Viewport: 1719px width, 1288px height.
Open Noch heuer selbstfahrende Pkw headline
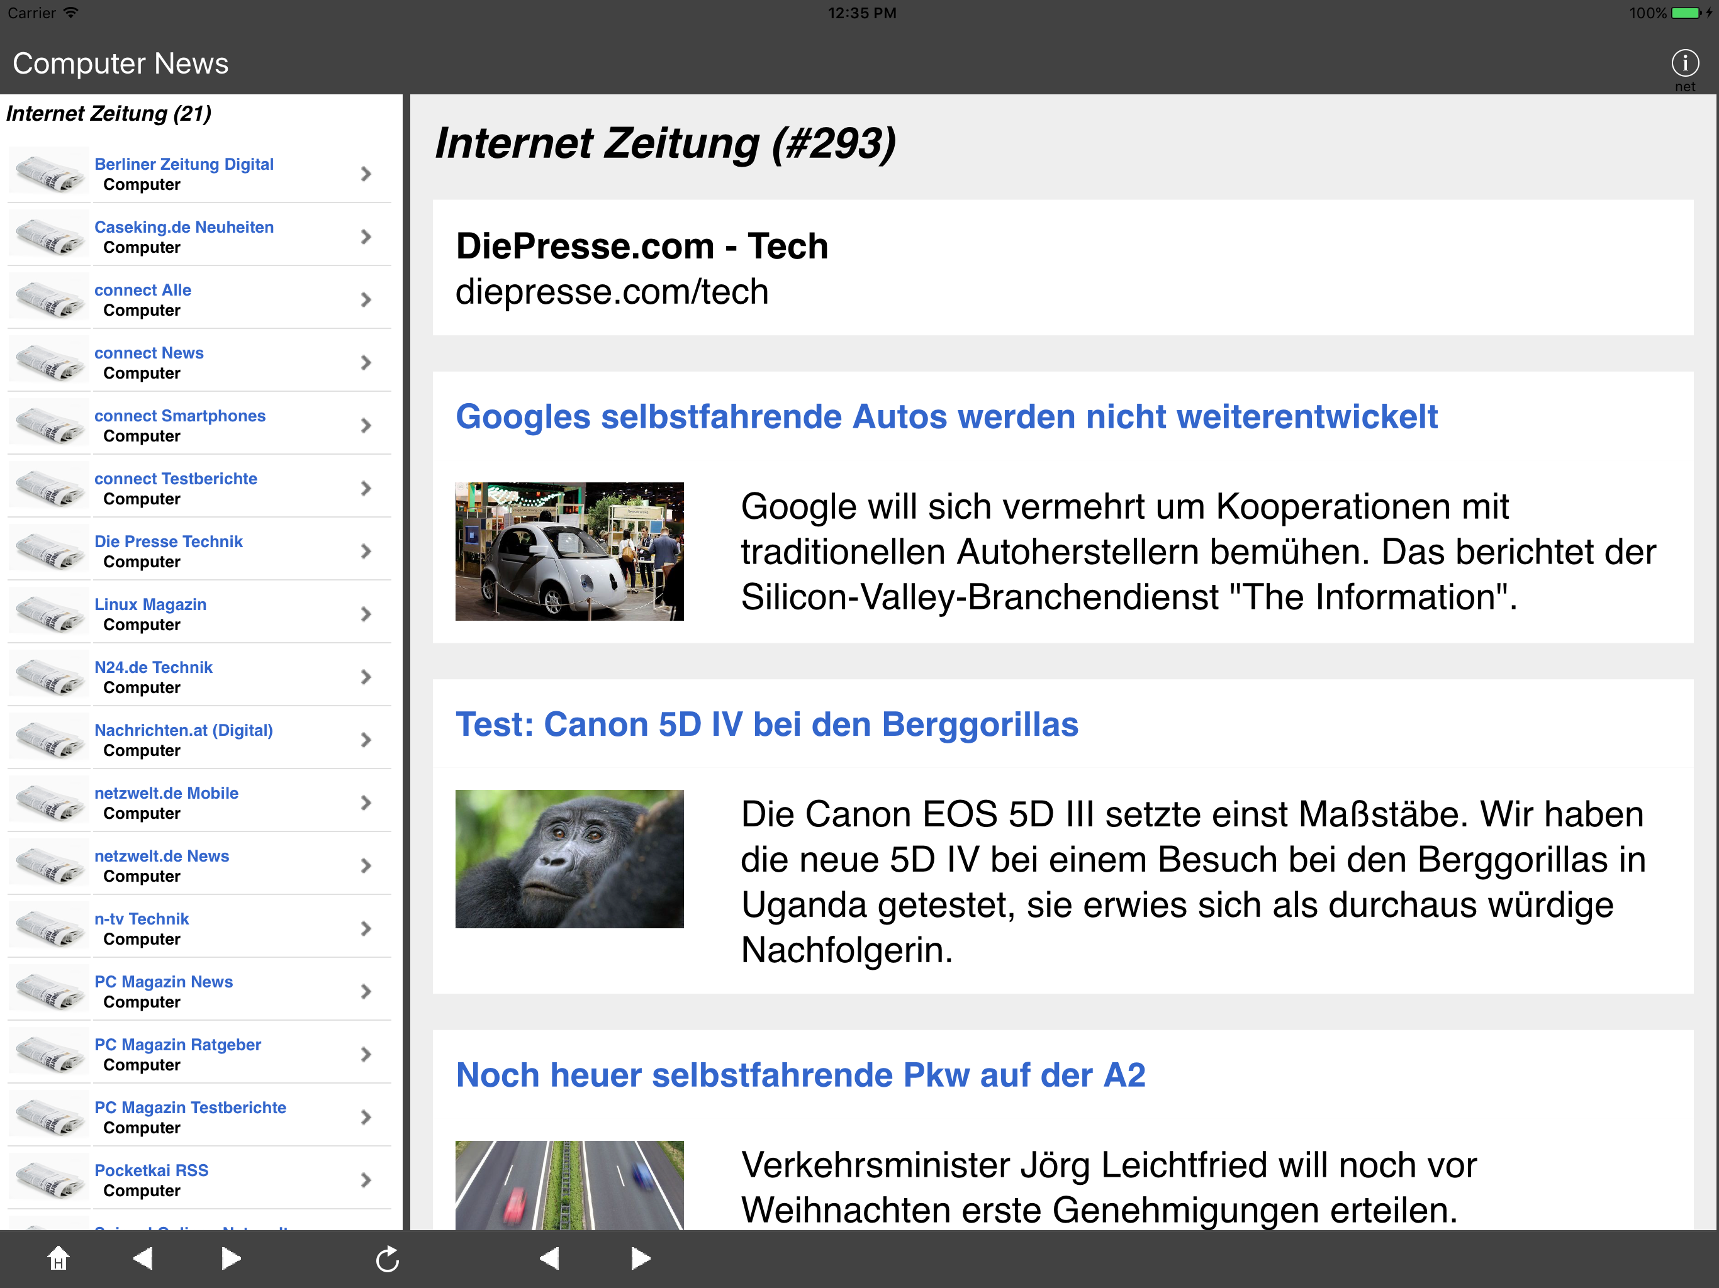[800, 1075]
